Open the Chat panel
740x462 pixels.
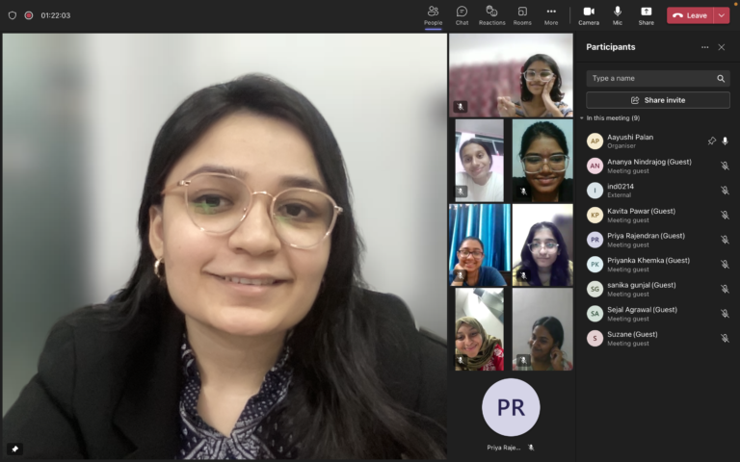462,14
